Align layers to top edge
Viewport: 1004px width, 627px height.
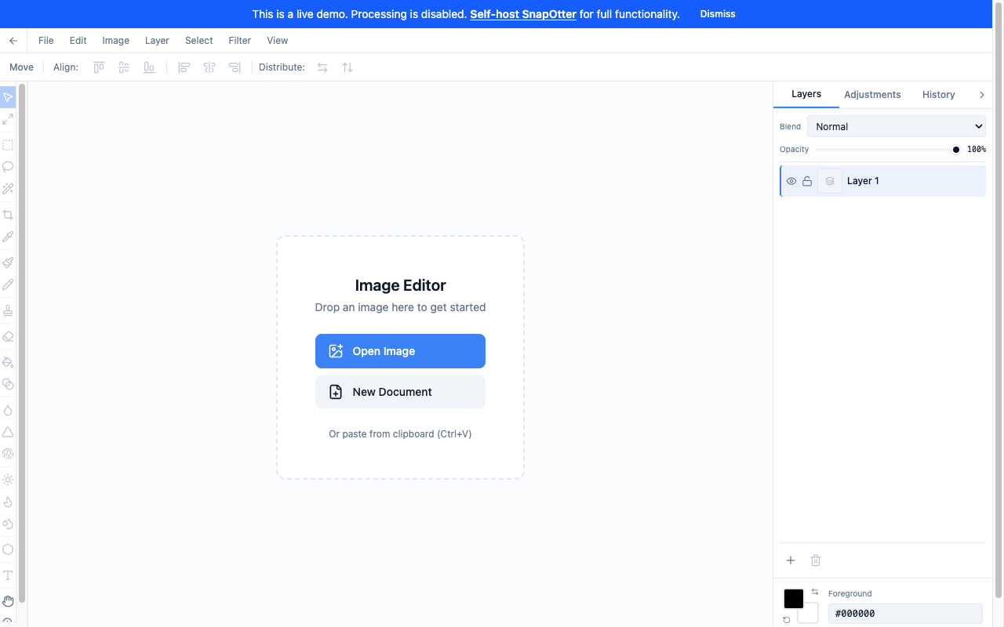[x=99, y=67]
